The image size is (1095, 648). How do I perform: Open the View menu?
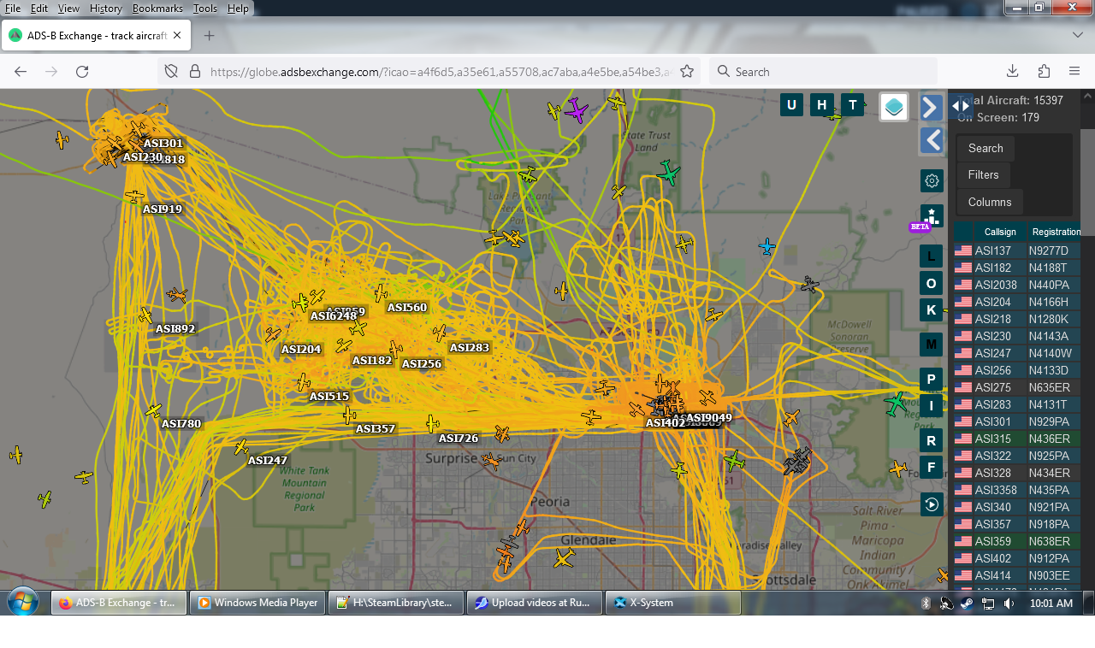coord(68,9)
